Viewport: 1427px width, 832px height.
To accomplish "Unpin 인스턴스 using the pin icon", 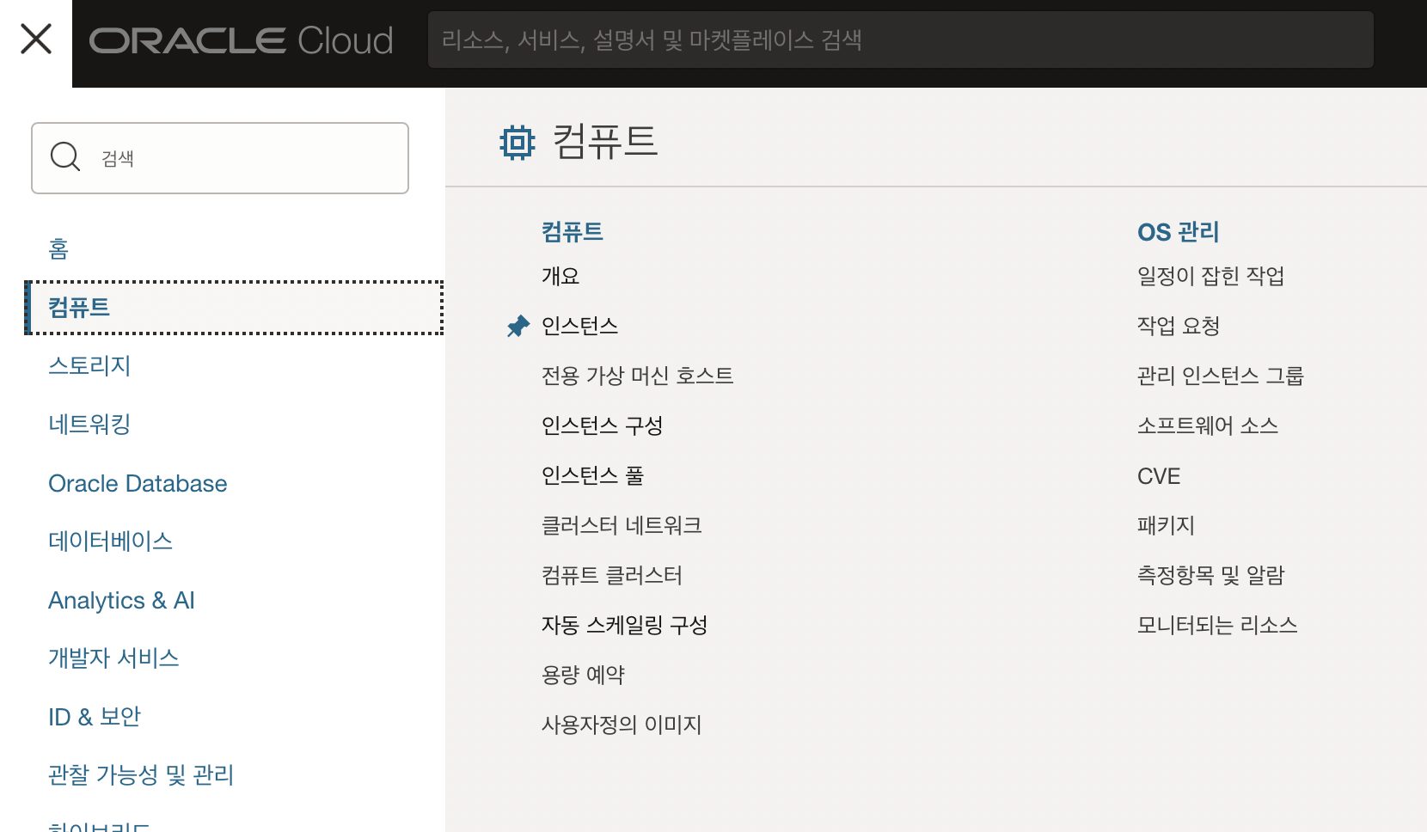I will click(518, 327).
